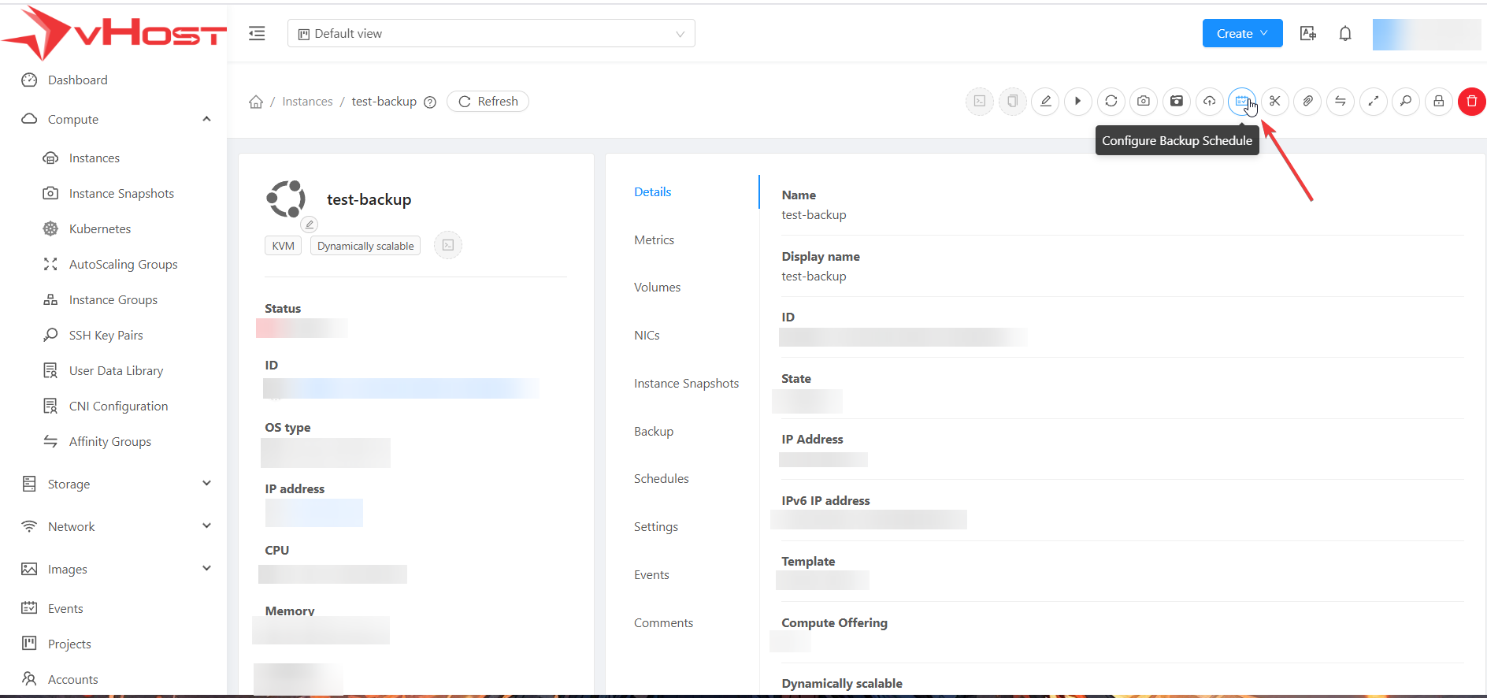Screen dimensions: 1487x698
Task: Open notifications via the bell icon
Action: click(x=1345, y=34)
